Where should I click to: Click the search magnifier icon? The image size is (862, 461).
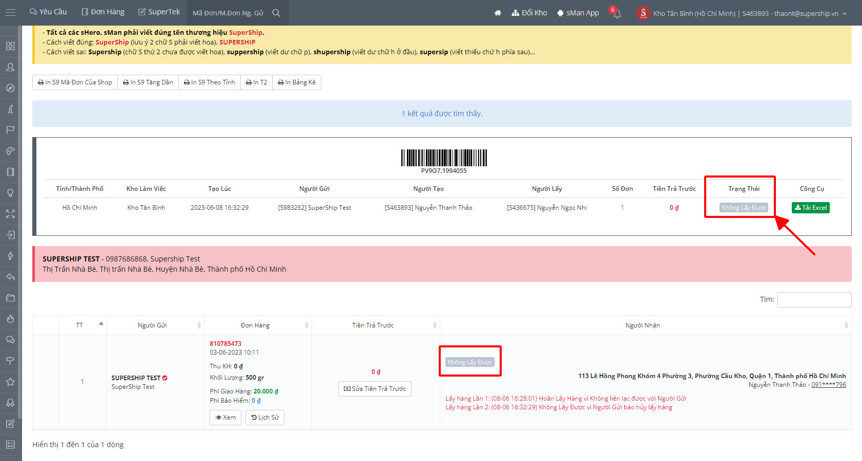[x=276, y=13]
